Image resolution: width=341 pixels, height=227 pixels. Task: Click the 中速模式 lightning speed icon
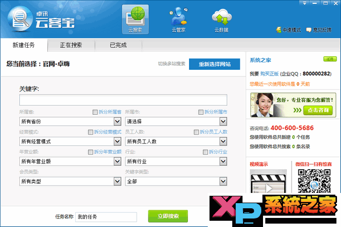278,30
